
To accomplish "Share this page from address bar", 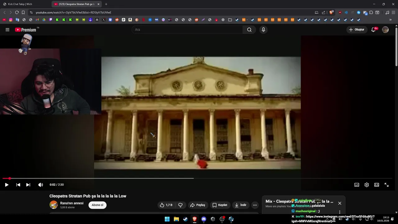I will pos(324,12).
